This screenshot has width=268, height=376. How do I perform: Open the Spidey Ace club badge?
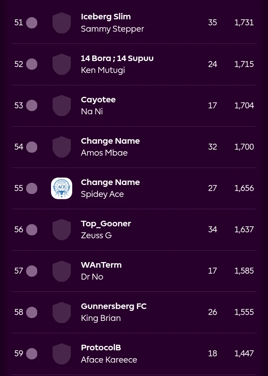coord(62,188)
